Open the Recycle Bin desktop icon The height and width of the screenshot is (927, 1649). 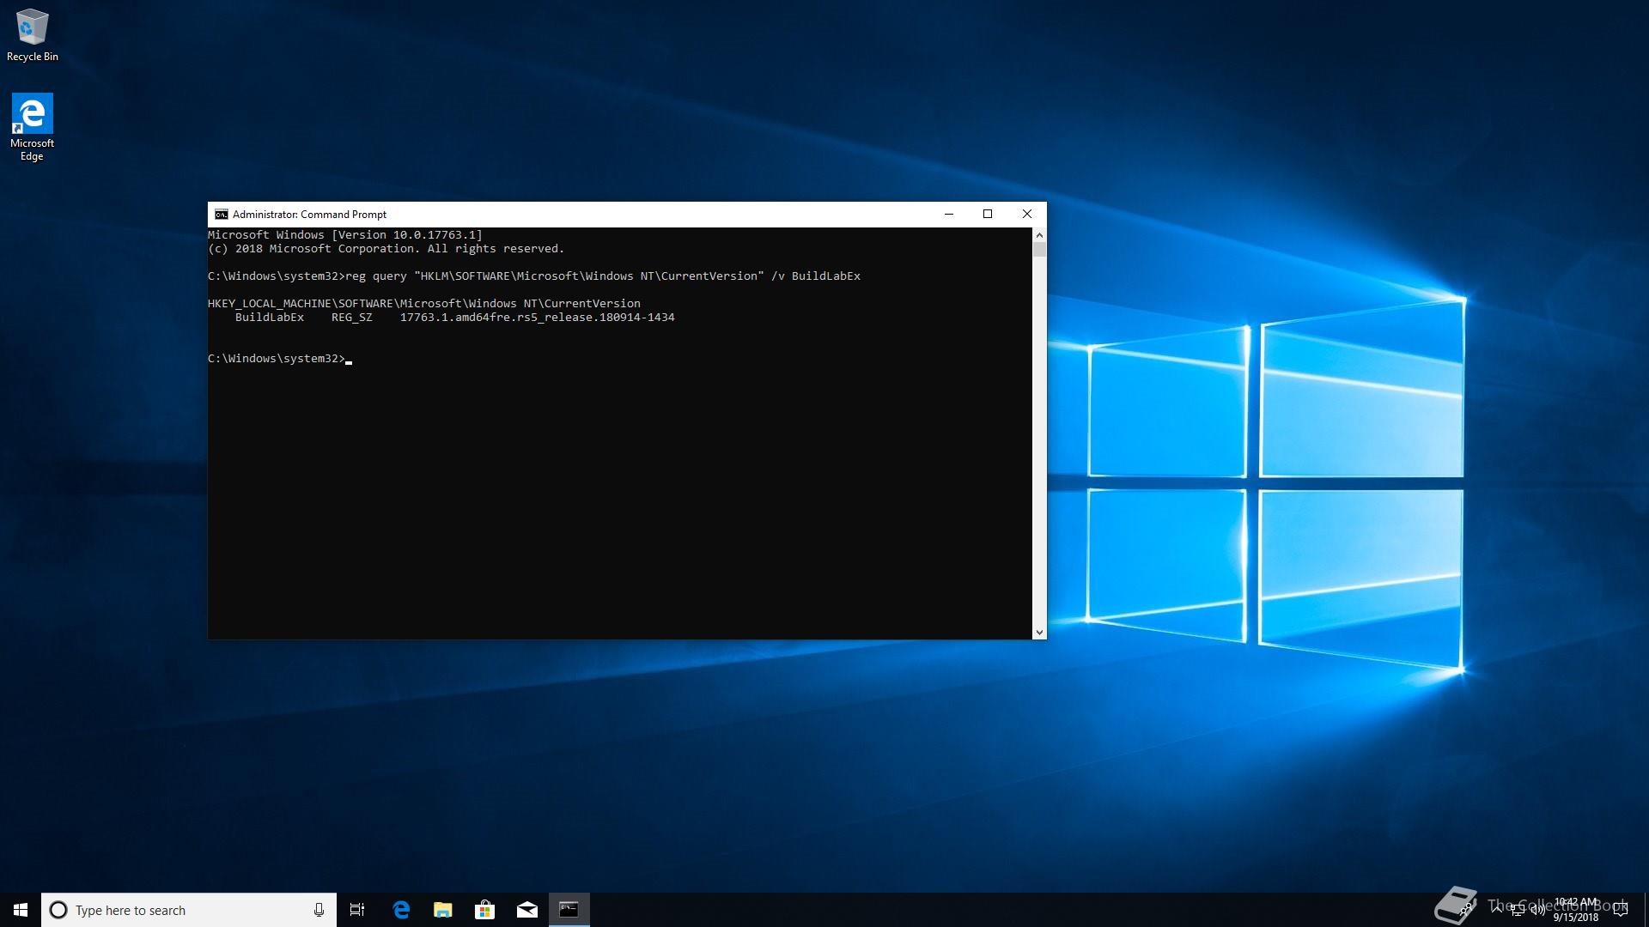(x=32, y=35)
